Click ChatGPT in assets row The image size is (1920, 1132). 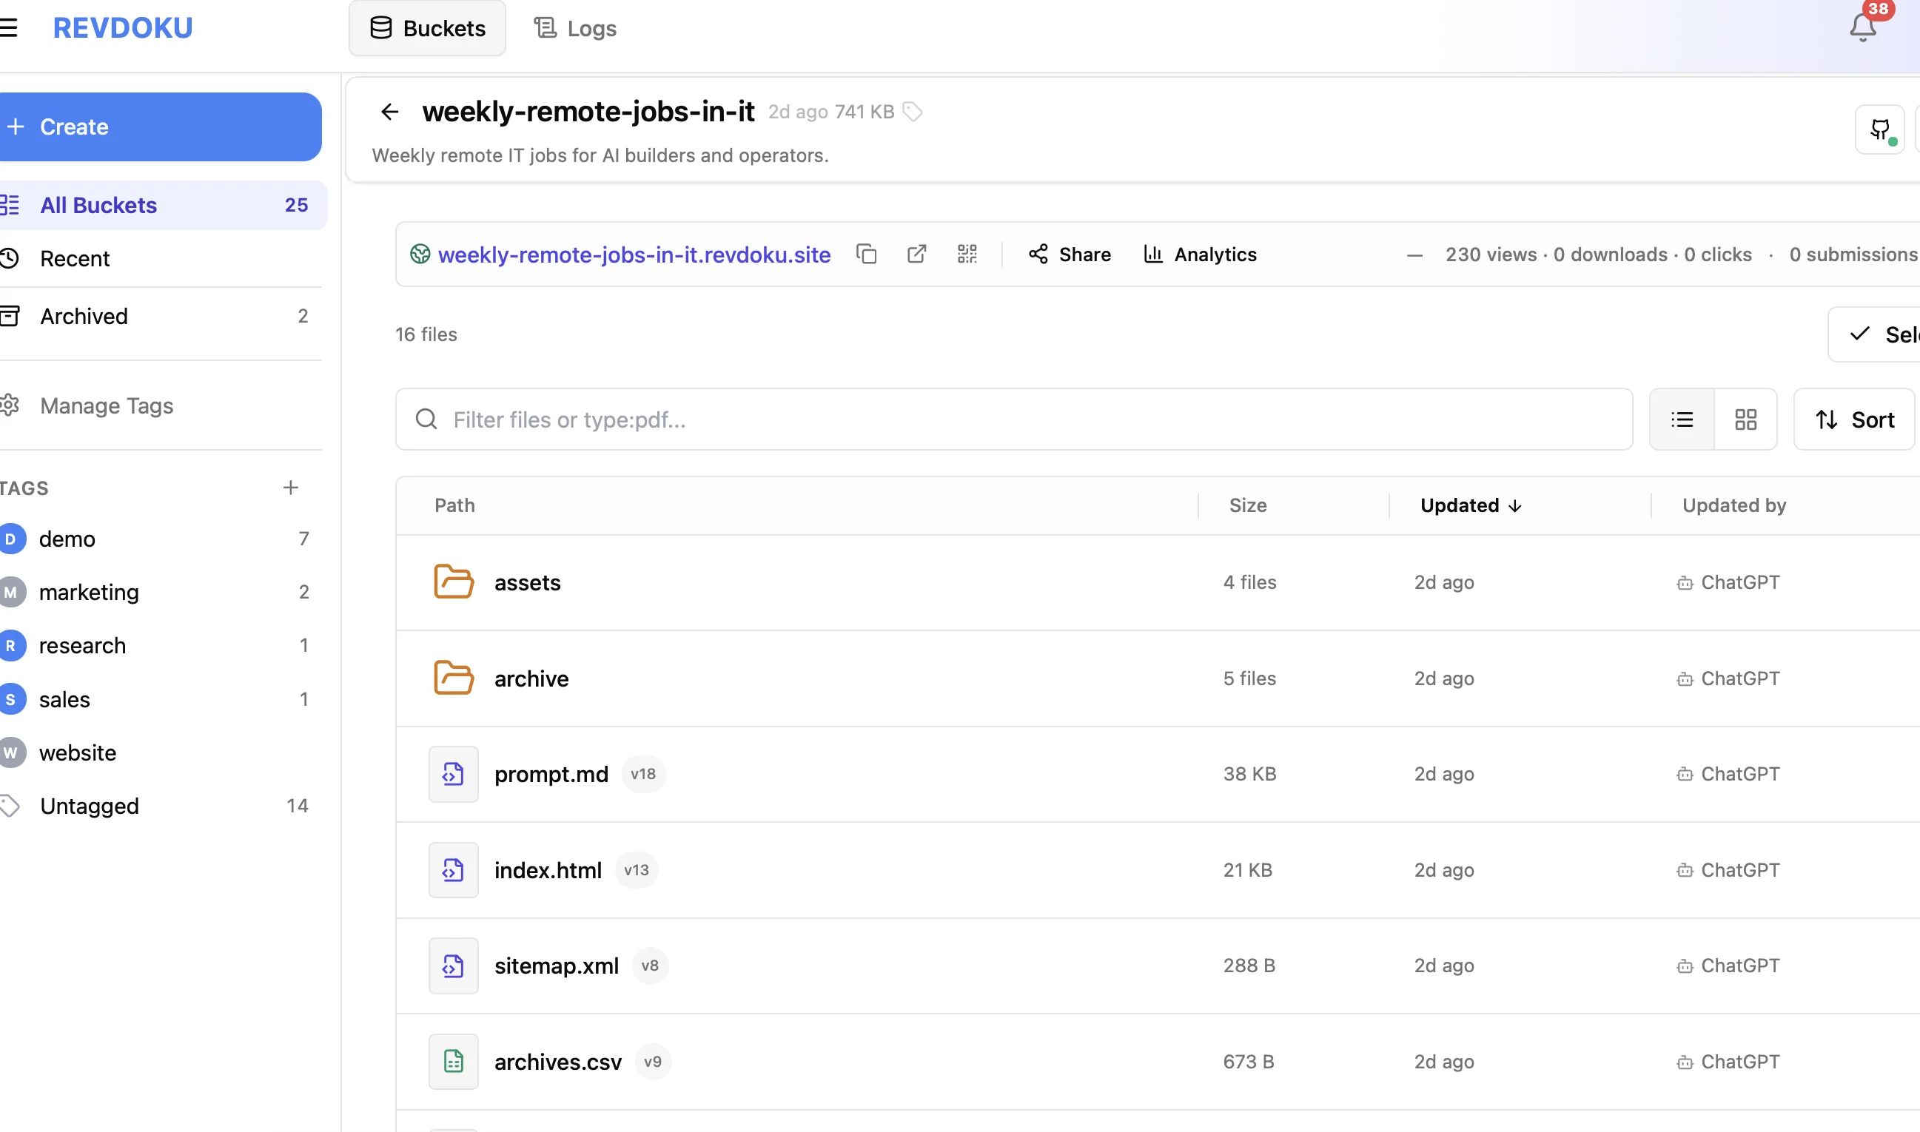[1728, 583]
